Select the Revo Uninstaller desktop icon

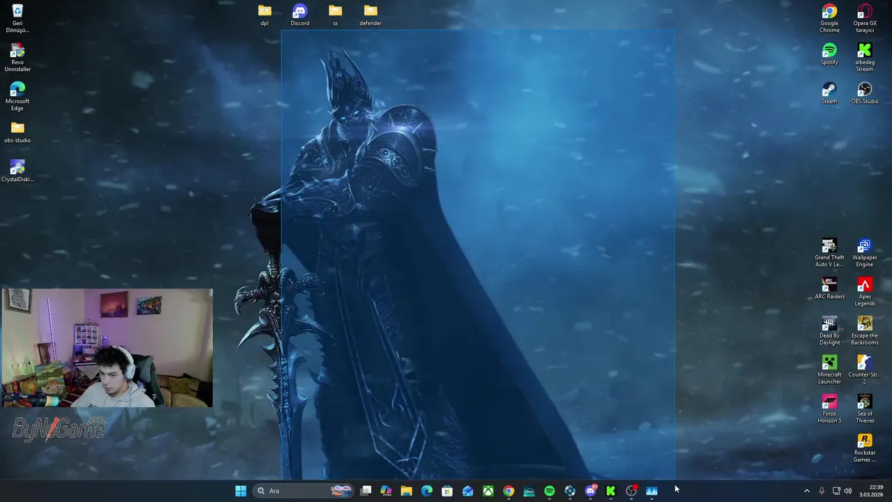(17, 57)
